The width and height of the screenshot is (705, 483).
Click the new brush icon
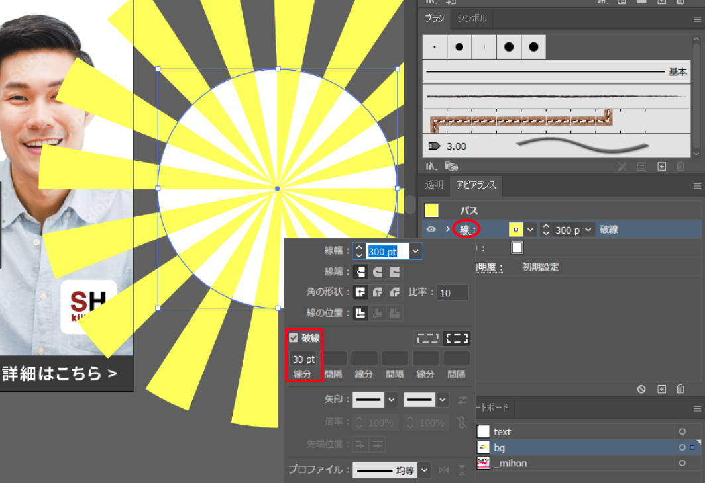tap(661, 167)
